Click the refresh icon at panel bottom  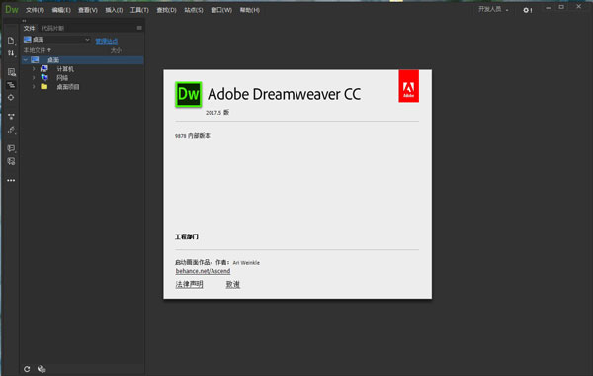click(27, 369)
